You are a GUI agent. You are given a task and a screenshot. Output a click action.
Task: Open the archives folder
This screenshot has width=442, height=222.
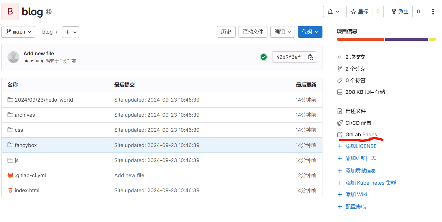point(24,115)
